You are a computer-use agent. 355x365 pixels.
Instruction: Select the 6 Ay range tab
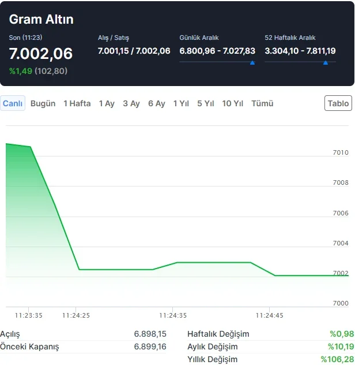pos(157,103)
